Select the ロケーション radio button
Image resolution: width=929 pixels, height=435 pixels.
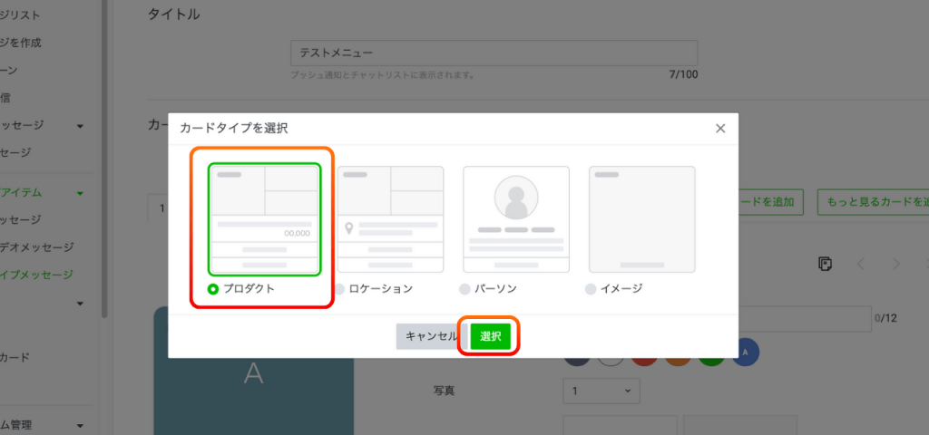[339, 289]
